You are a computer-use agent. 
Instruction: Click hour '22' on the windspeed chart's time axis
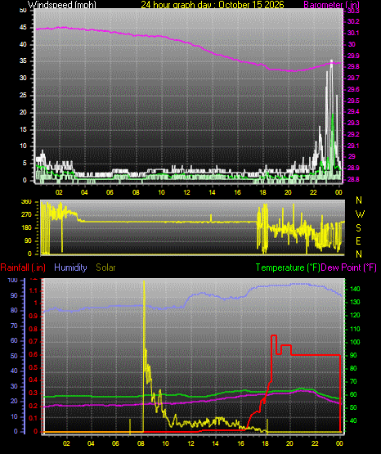click(x=313, y=192)
